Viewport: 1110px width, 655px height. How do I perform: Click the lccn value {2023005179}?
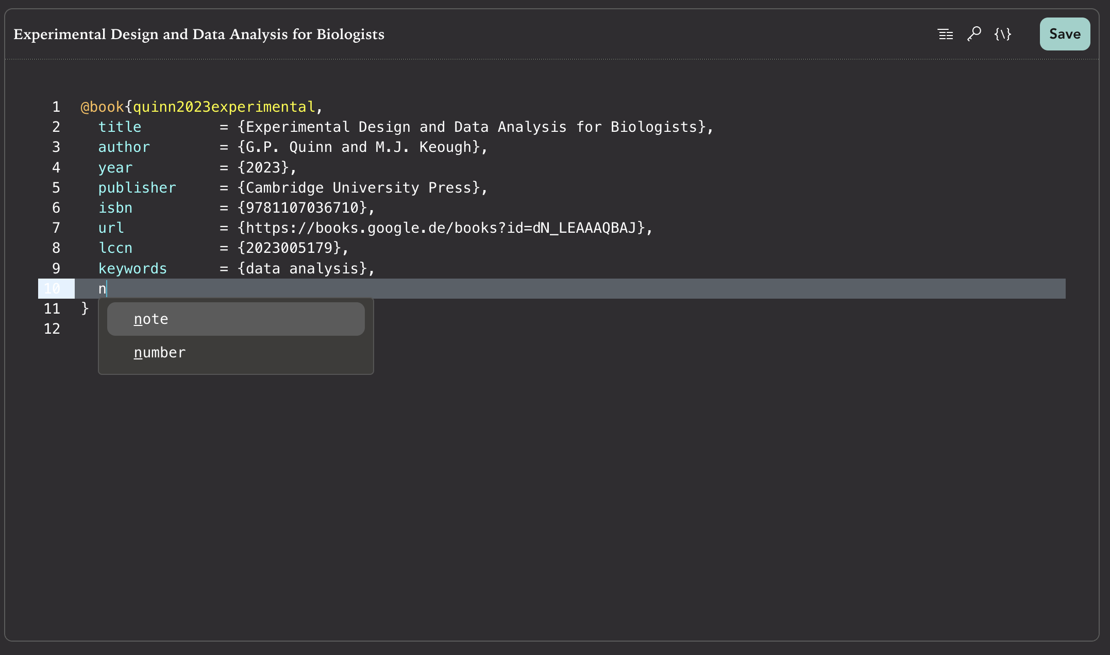(292, 248)
